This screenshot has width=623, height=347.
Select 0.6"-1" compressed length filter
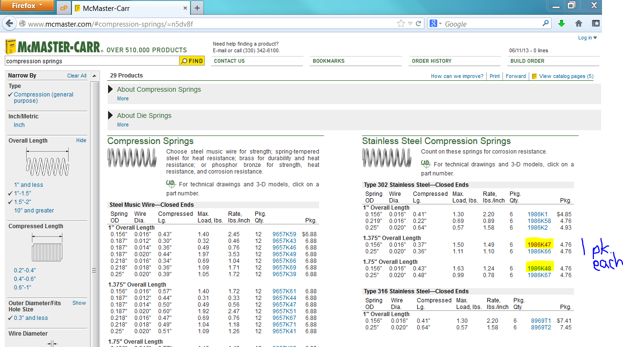pyautogui.click(x=23, y=288)
